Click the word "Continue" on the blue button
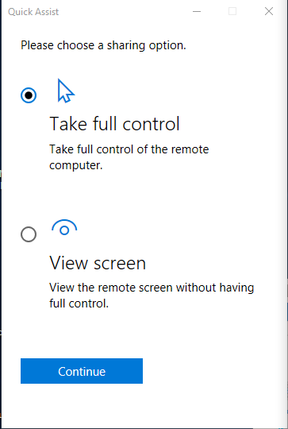 [x=82, y=372]
